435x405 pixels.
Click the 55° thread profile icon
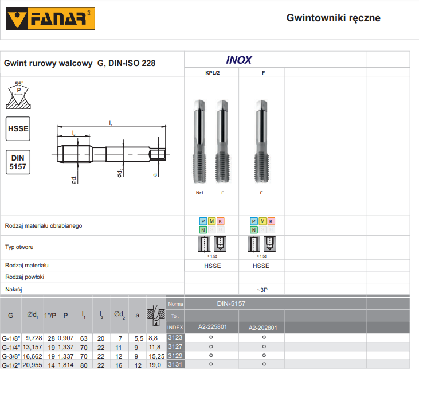[x=19, y=95]
